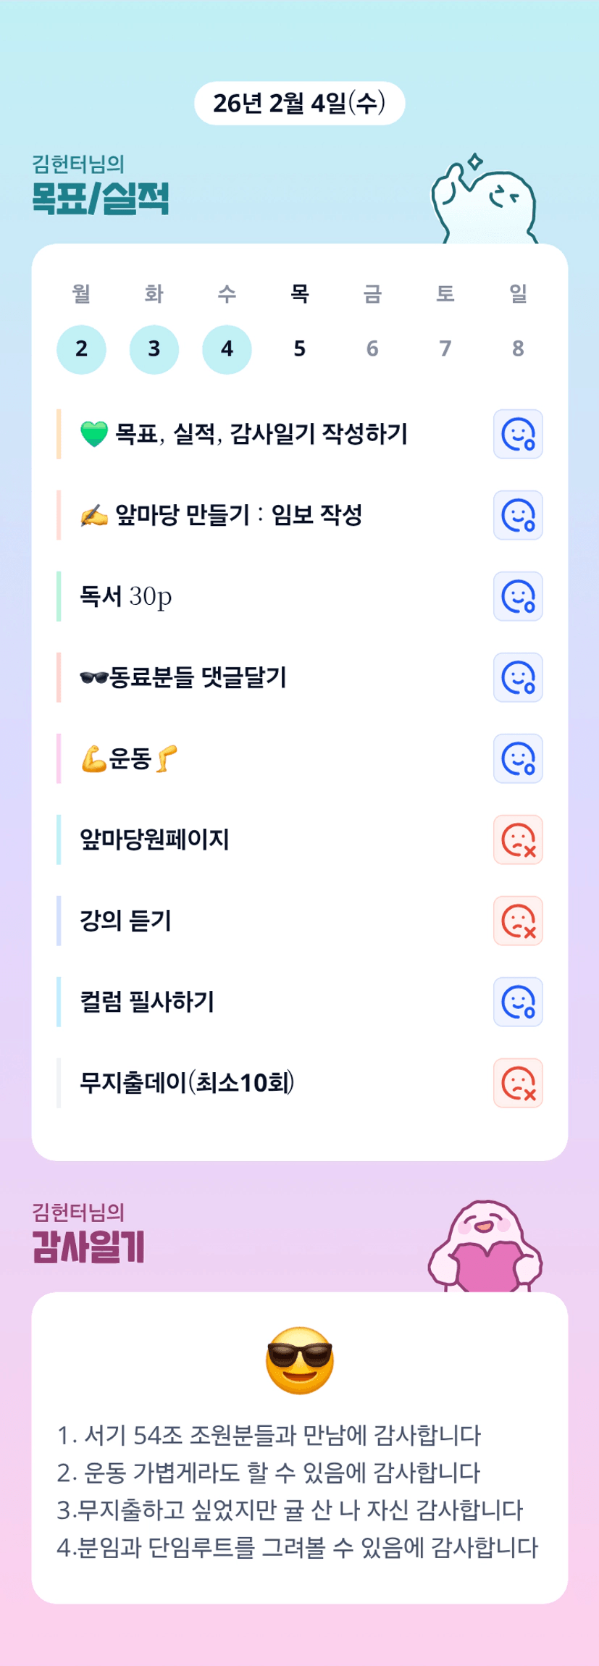Click sad face icon for 무지출데이(최소10회)
The width and height of the screenshot is (599, 1666).
click(518, 1083)
